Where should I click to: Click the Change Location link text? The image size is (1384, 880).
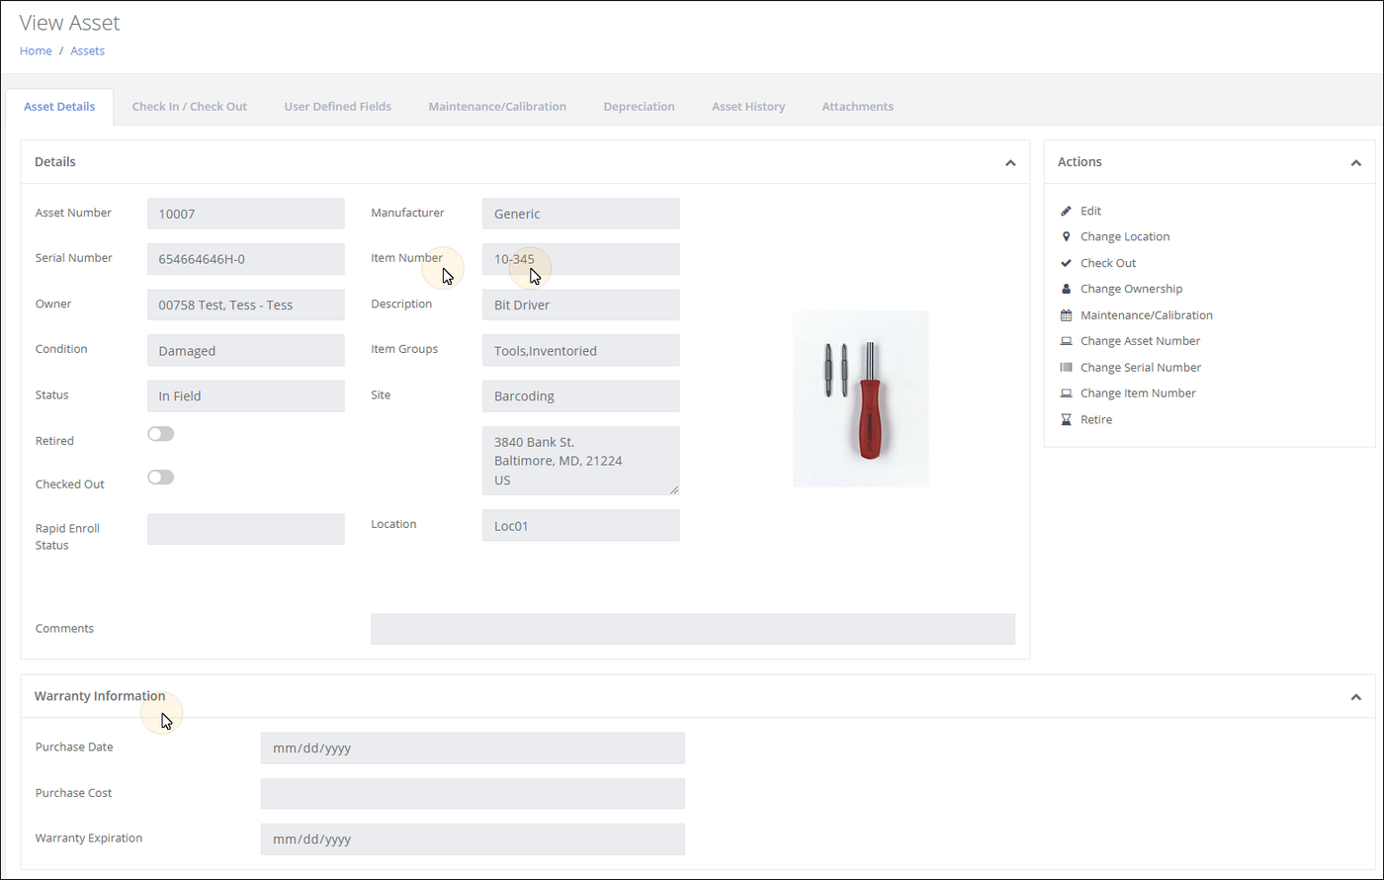tap(1125, 236)
